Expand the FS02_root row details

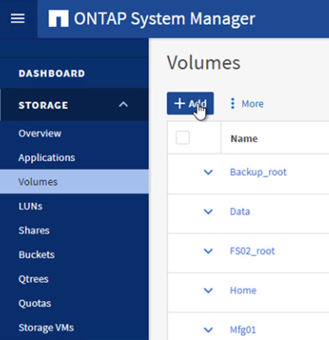[x=208, y=251]
